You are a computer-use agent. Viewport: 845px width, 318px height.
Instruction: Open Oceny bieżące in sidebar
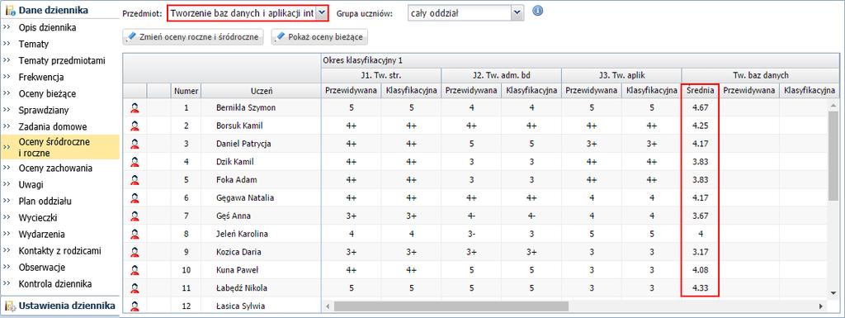click(x=47, y=94)
